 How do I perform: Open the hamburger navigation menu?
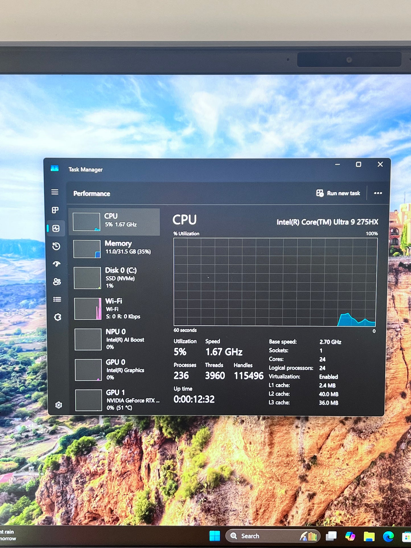click(55, 192)
